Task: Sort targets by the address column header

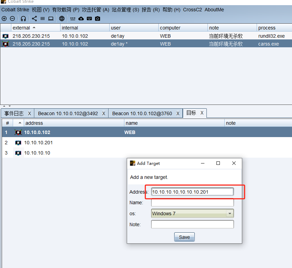Action: tap(34, 123)
